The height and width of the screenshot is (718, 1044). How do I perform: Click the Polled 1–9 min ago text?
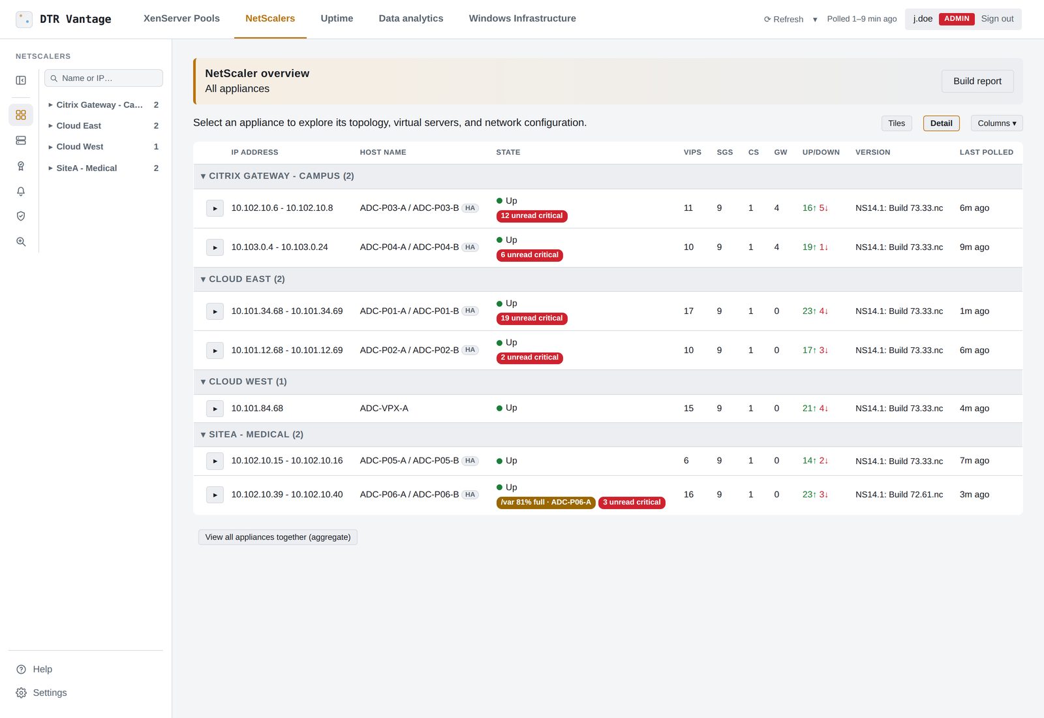pos(862,19)
